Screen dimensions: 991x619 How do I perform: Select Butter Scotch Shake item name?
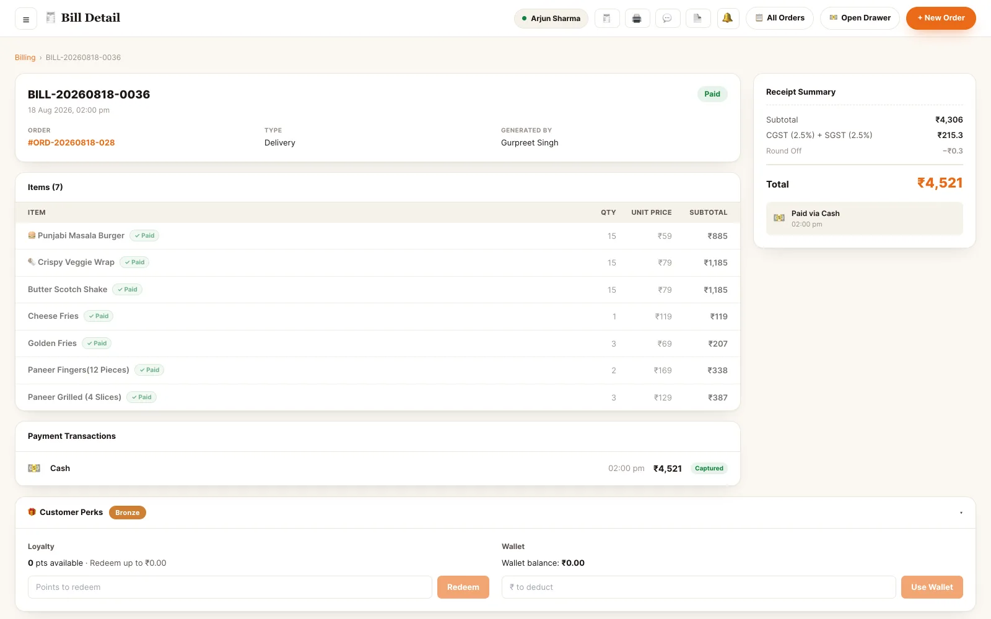68,289
